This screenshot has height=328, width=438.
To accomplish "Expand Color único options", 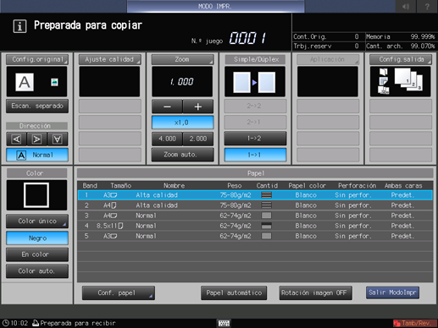I will pos(37,221).
